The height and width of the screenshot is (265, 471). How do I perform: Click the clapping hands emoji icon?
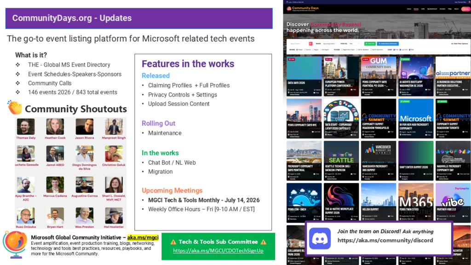[x=15, y=107]
